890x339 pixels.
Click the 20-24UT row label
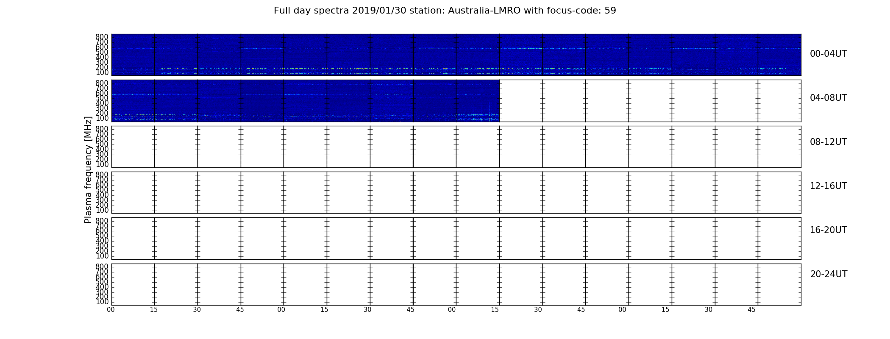point(829,274)
